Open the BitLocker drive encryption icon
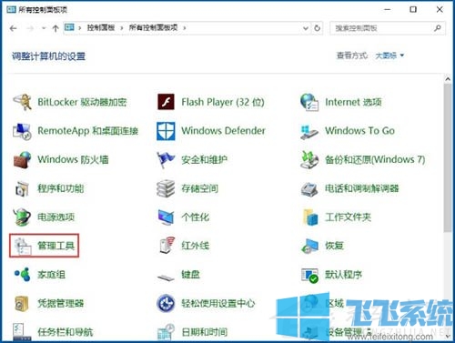The height and width of the screenshot is (343, 455). [x=22, y=102]
